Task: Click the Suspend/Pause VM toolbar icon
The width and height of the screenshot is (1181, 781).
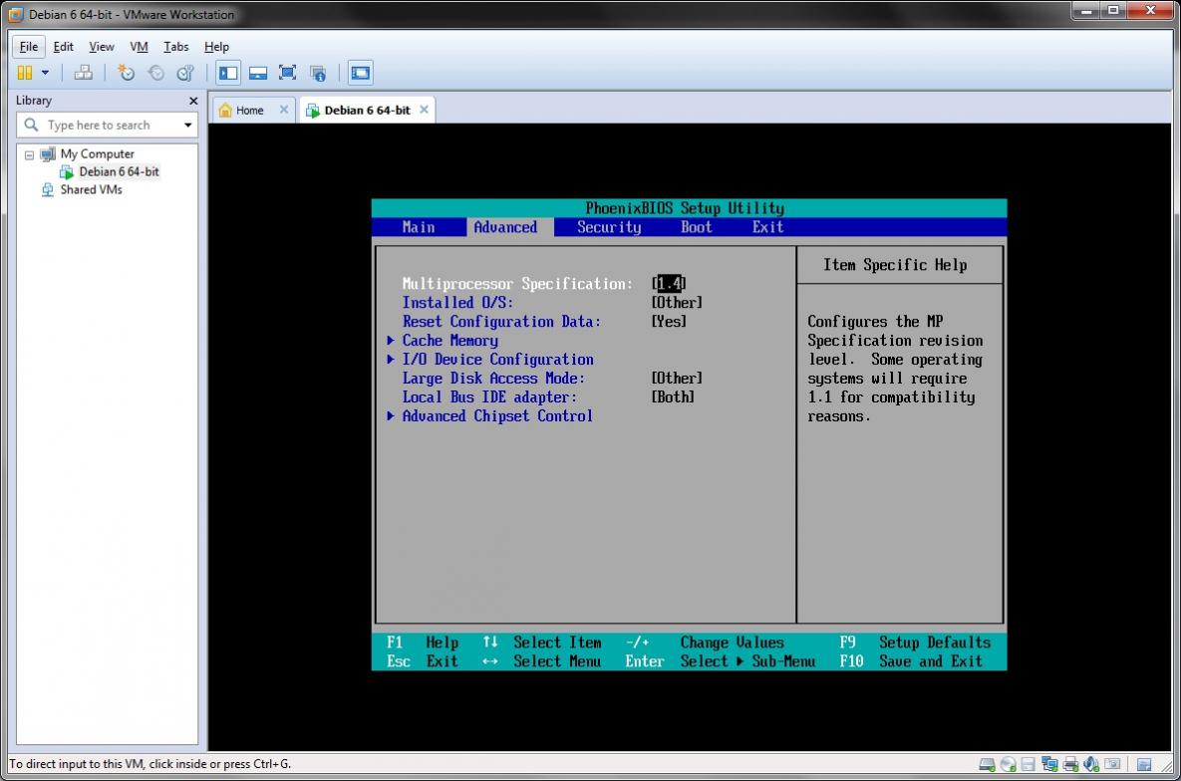Action: 25,73
